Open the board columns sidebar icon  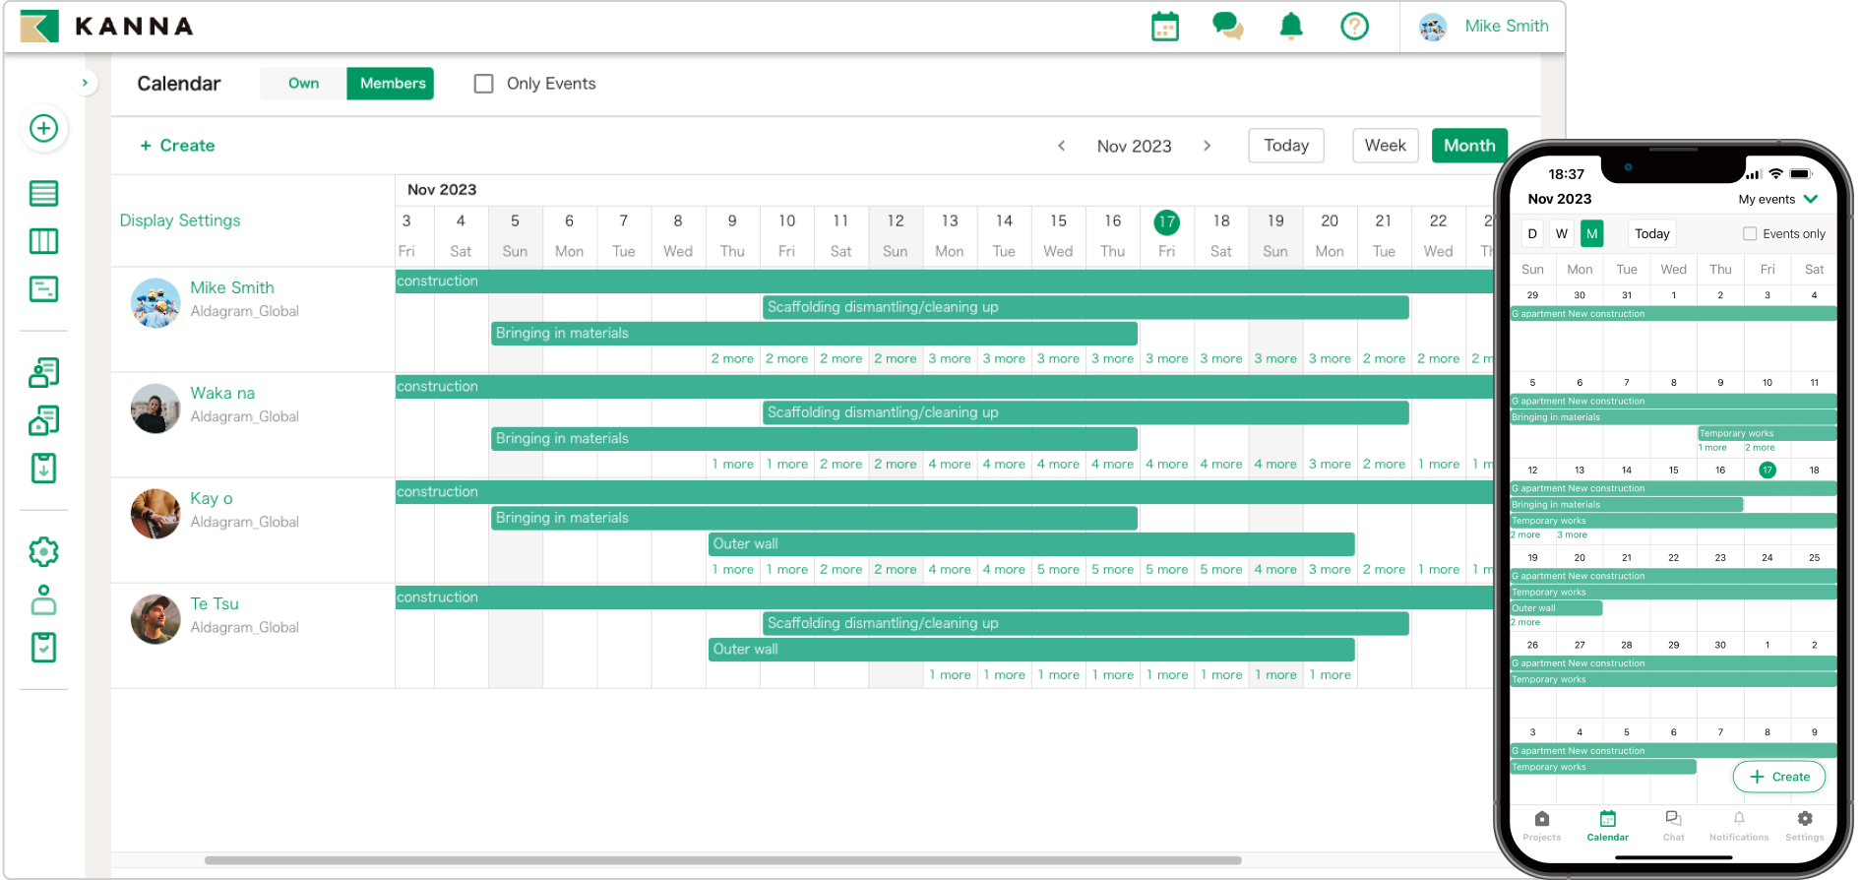43,241
